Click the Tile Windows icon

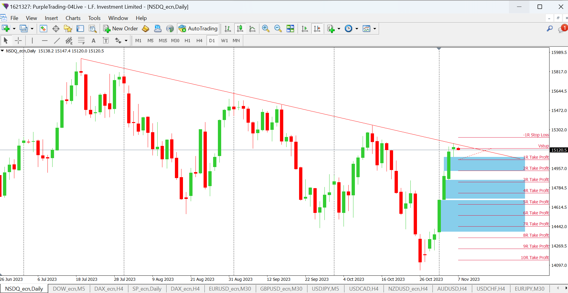[290, 29]
